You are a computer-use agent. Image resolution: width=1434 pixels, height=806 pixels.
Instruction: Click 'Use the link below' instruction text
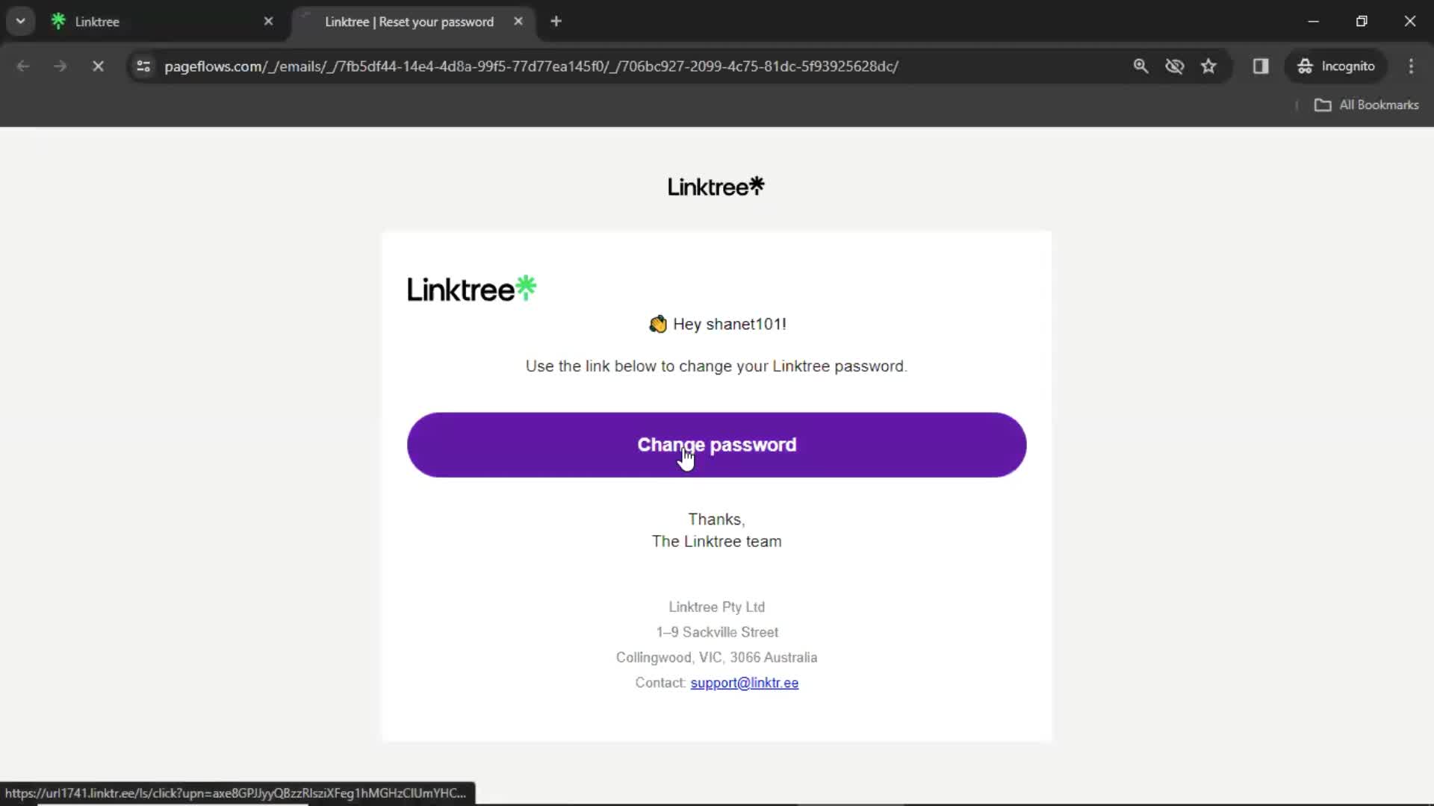716,366
